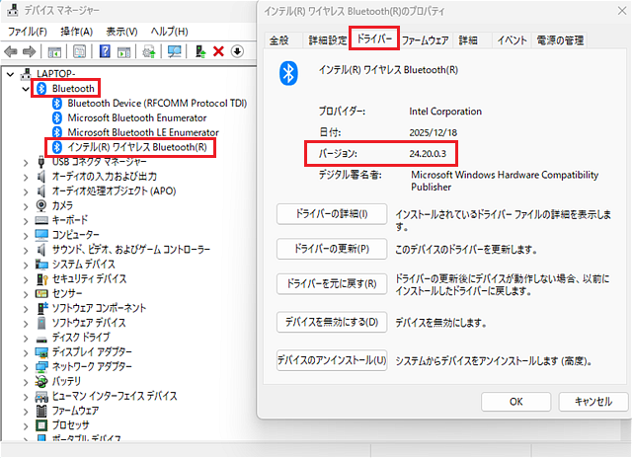632x458 pixels.
Task: Click the chip icon for プロセッサ
Action: [41, 425]
